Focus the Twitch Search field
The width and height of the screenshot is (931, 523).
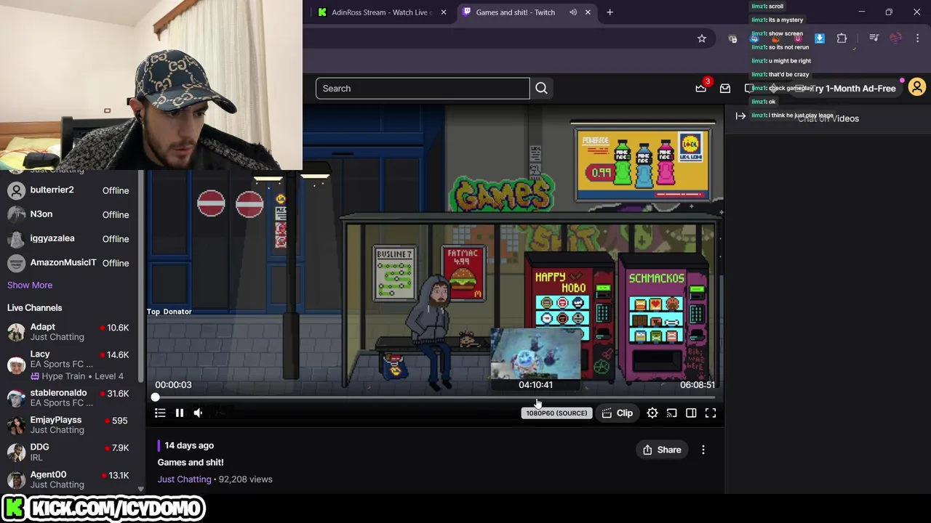click(423, 89)
